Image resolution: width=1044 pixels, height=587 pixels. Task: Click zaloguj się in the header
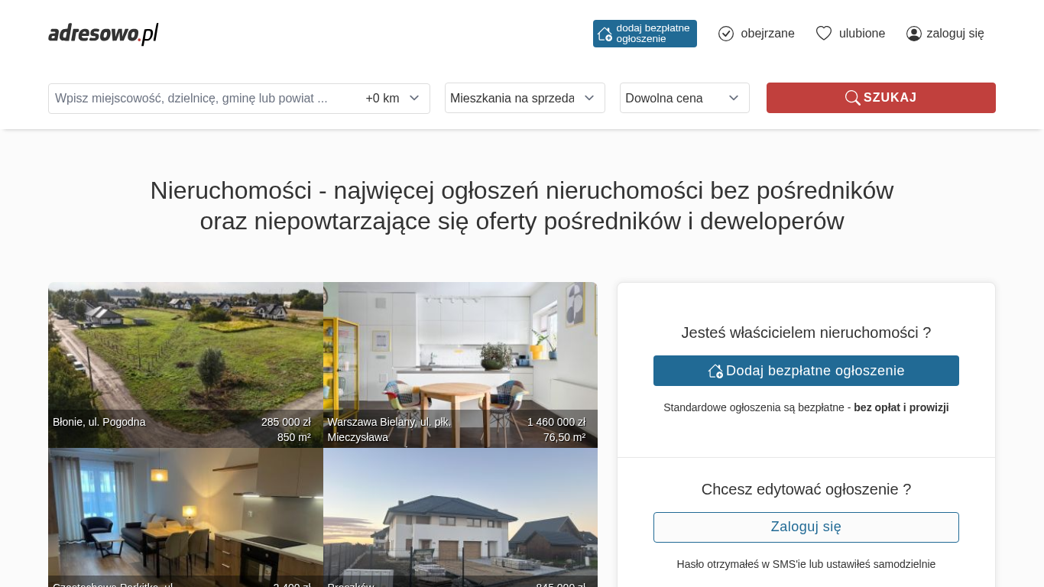[955, 34]
